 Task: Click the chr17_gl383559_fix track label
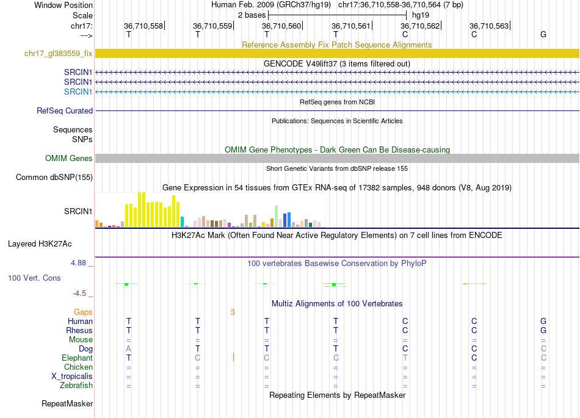(x=58, y=54)
